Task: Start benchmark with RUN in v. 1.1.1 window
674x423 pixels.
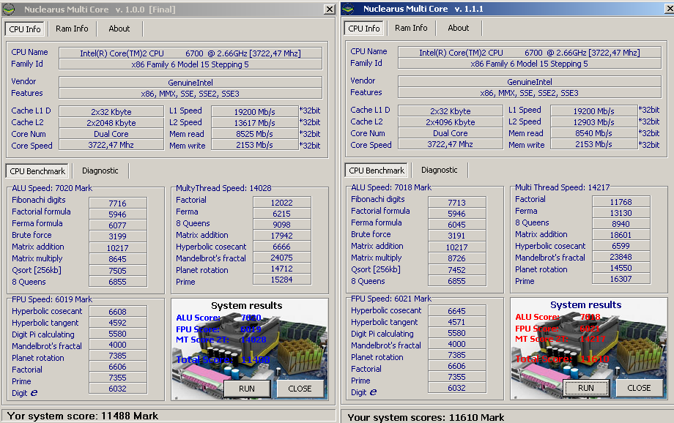Action: (586, 388)
